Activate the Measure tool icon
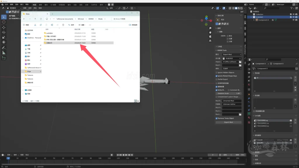The width and height of the screenshot is (299, 168). pos(4,53)
